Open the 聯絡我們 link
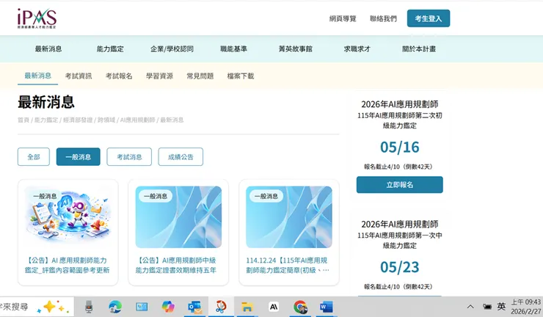The height and width of the screenshot is (317, 543). (383, 18)
